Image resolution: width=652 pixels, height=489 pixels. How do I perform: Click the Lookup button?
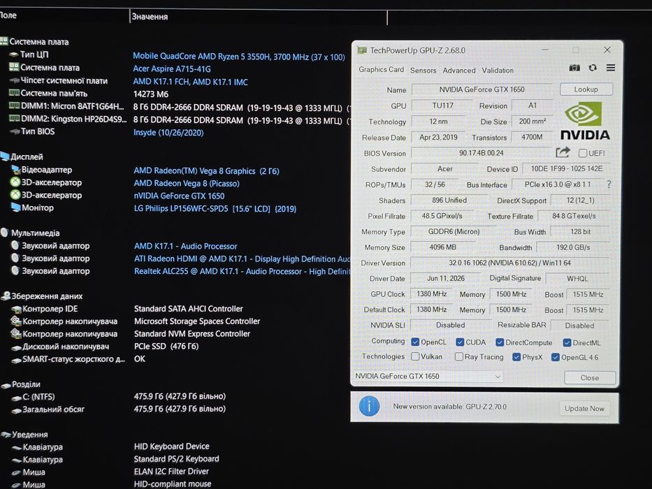(x=586, y=89)
